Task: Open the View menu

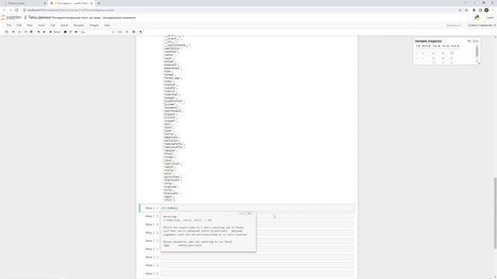Action: (30, 26)
